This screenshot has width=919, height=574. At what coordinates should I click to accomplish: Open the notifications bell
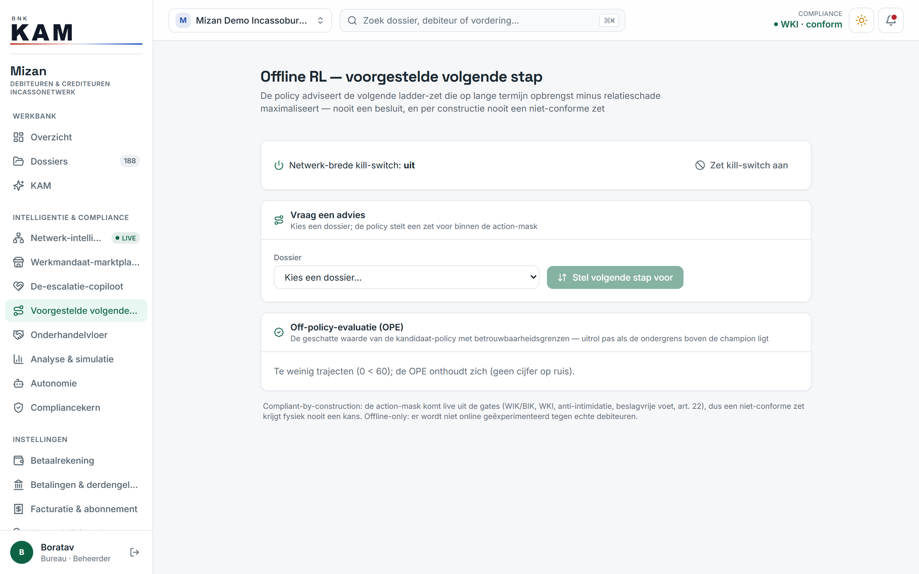click(891, 21)
